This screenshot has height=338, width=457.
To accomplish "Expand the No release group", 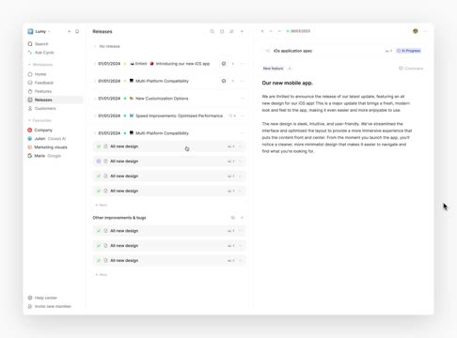I will point(95,46).
